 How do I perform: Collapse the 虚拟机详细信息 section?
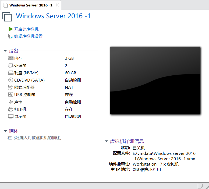coord(106,141)
